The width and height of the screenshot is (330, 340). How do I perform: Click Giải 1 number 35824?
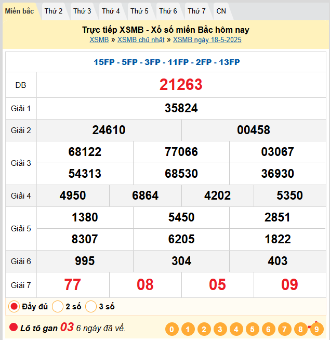[181, 108]
